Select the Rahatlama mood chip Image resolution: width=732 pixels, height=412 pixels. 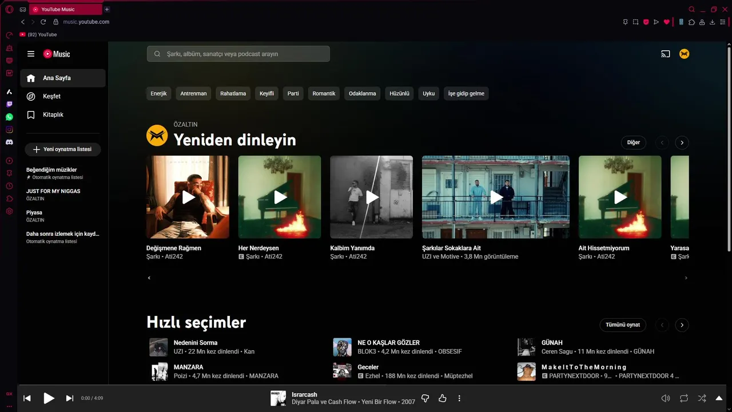click(x=233, y=93)
